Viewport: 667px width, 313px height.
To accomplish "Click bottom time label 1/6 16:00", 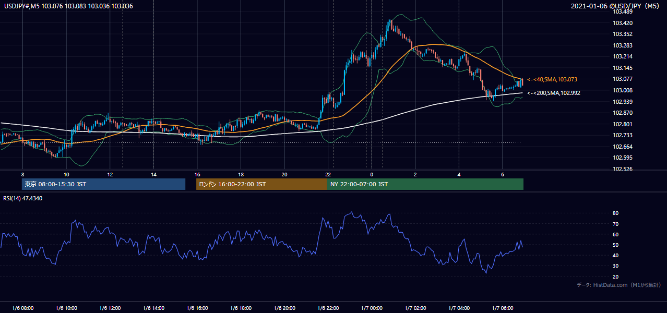I will [197, 308].
